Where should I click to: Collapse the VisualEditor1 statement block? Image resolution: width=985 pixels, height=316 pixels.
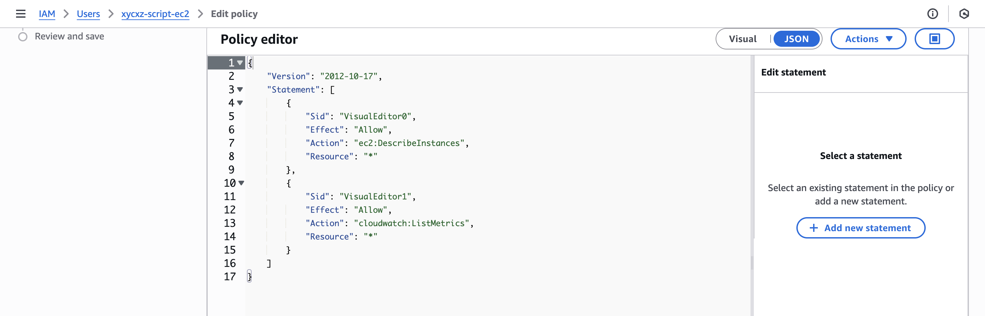click(241, 183)
